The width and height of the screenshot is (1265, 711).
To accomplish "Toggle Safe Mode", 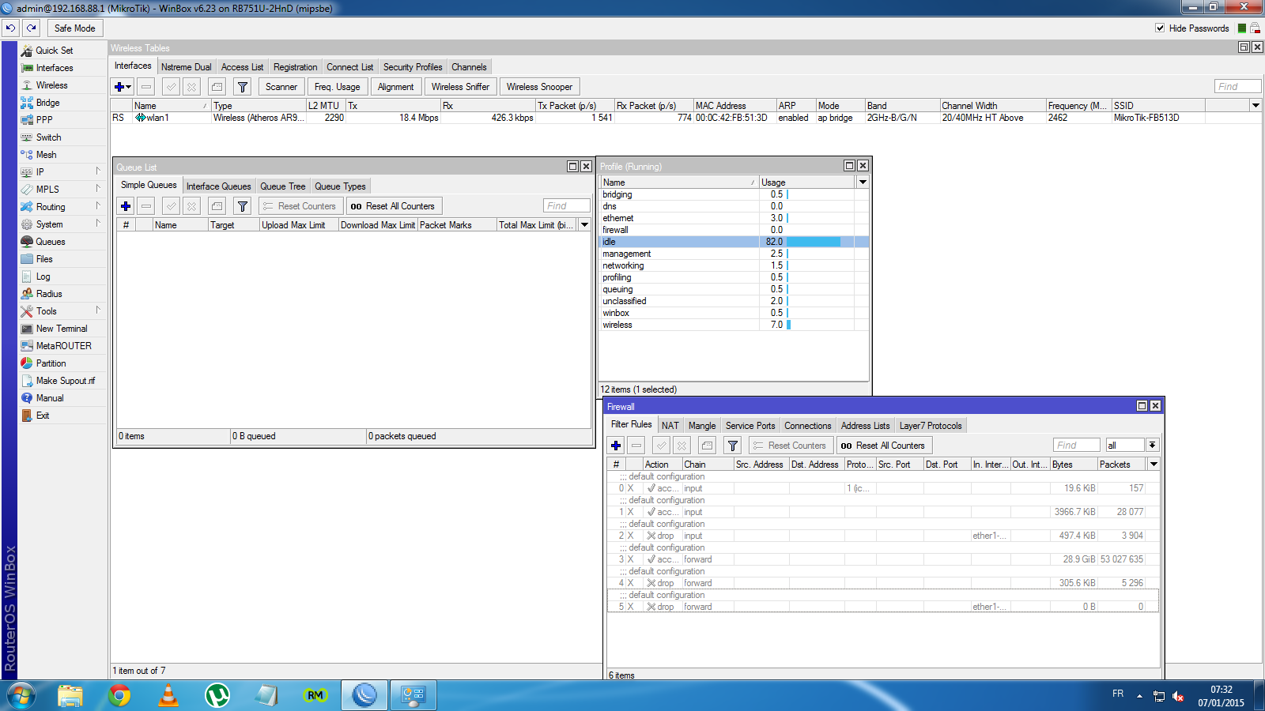I will (74, 28).
